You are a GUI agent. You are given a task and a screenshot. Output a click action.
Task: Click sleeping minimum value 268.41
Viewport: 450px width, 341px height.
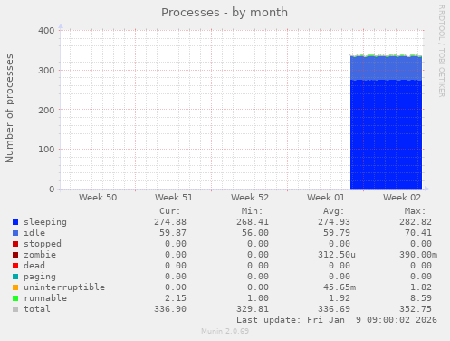pos(253,222)
